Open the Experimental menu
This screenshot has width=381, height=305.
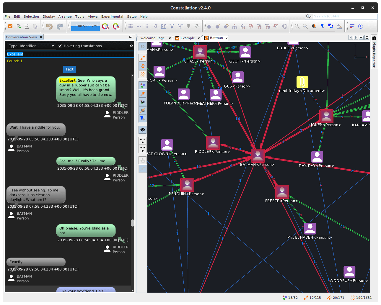112,17
